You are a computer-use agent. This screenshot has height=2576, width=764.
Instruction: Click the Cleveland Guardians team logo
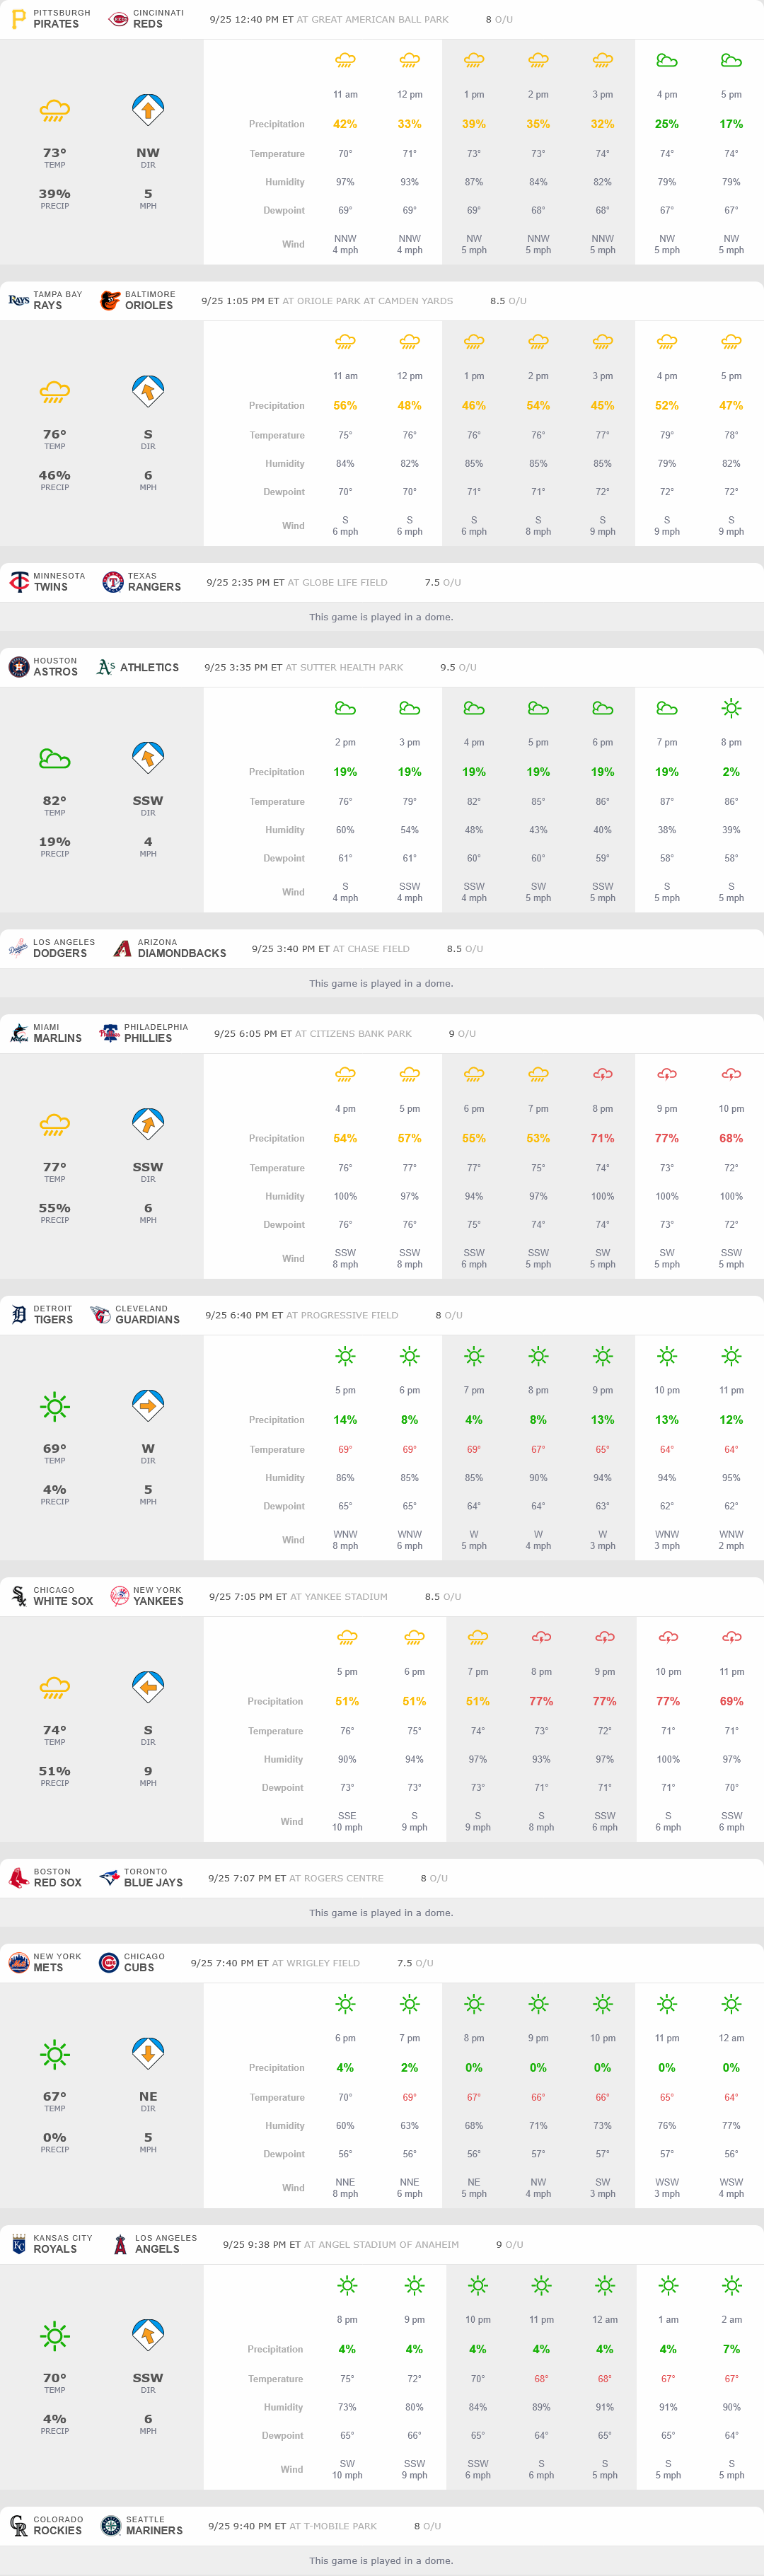(100, 1315)
